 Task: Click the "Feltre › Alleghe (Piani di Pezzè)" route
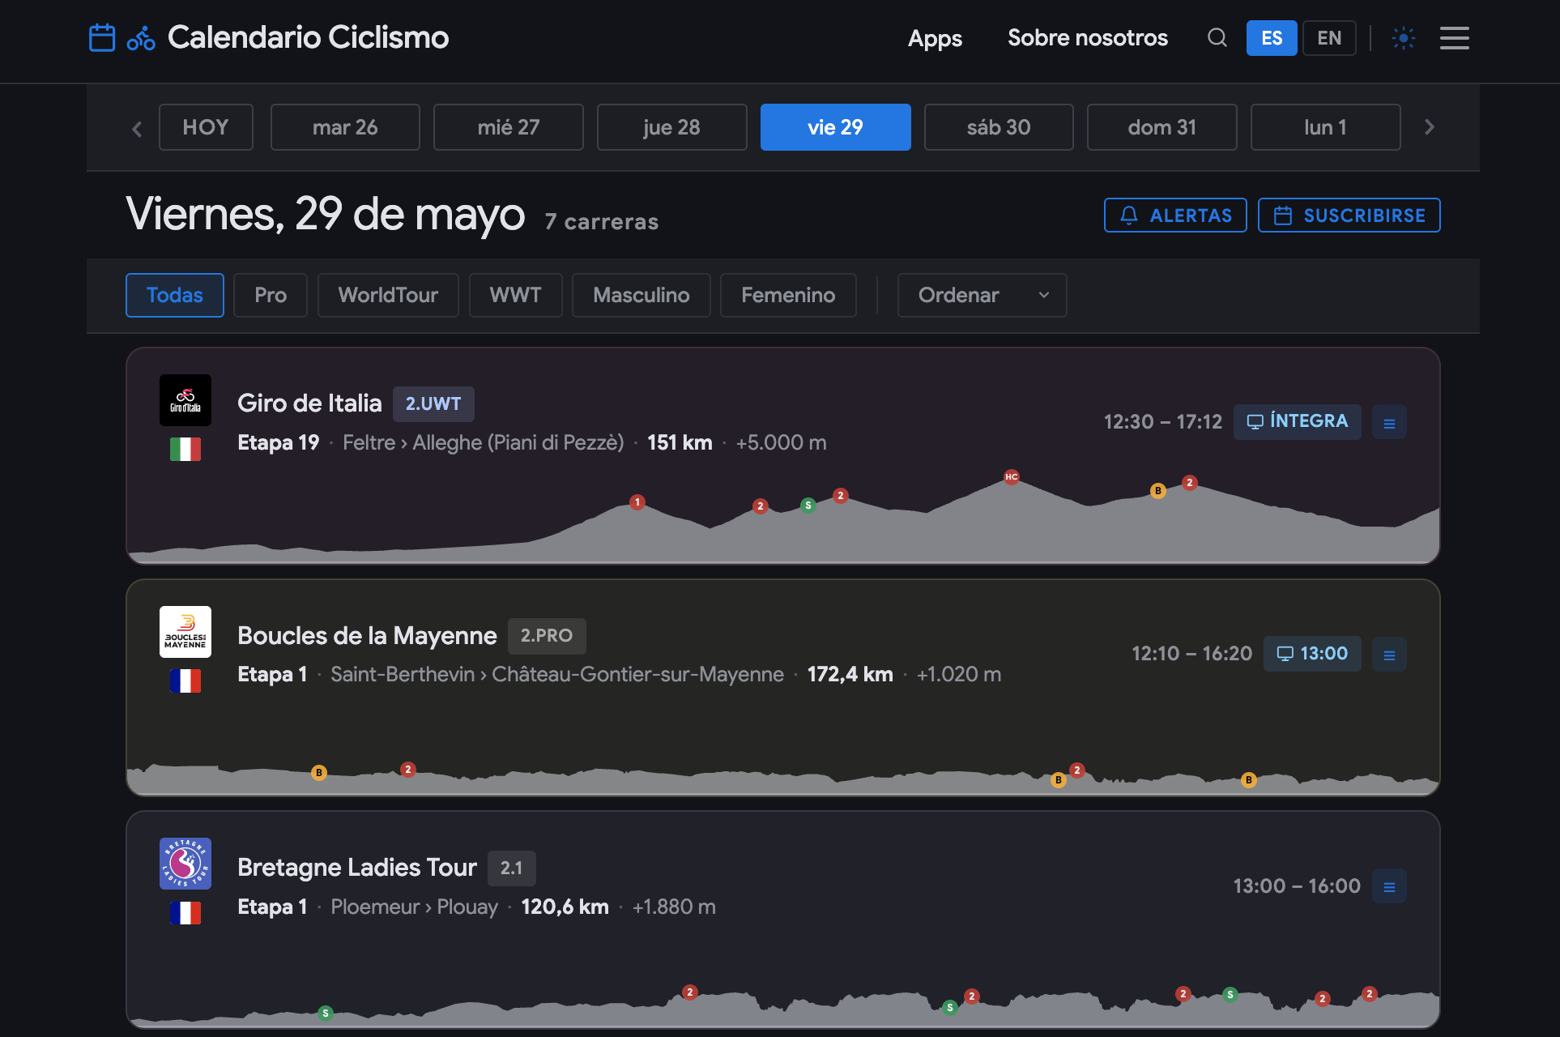click(483, 442)
